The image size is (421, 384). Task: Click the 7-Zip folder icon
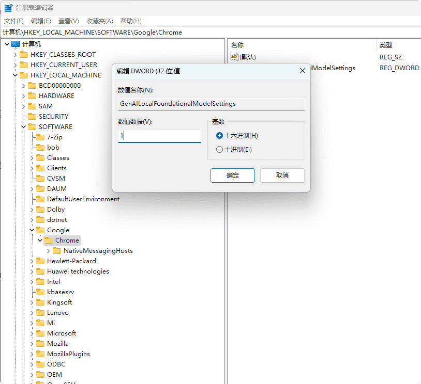[40, 137]
